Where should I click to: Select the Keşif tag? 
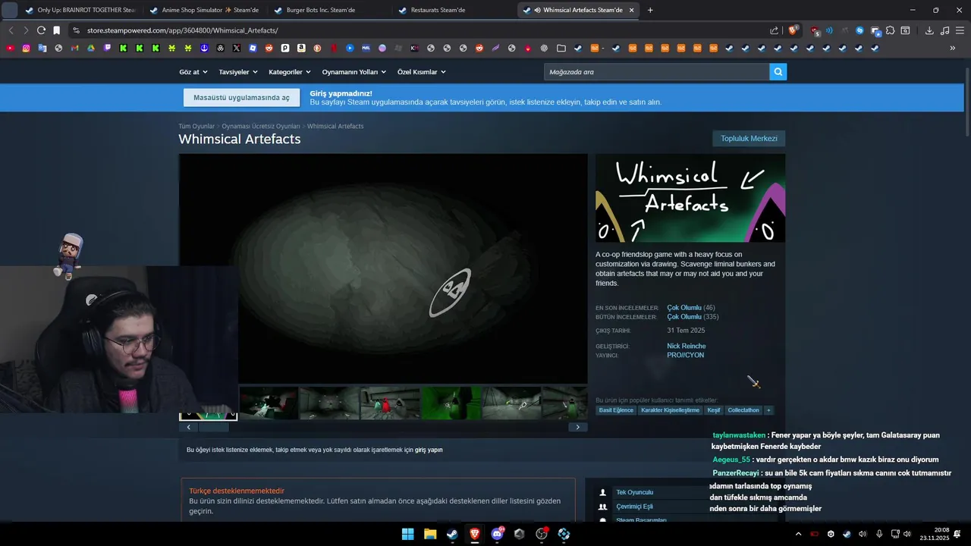(x=714, y=410)
